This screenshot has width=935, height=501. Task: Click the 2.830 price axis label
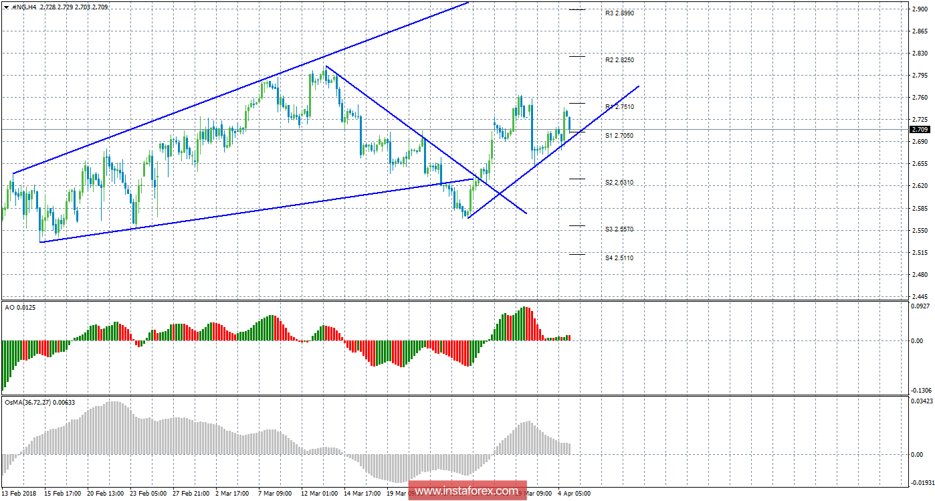click(920, 54)
